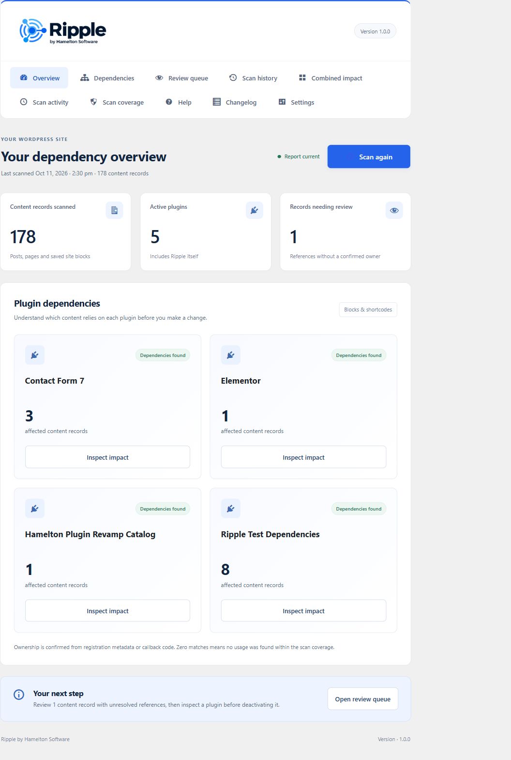
Task: Open the Overview tab
Action: (x=39, y=78)
